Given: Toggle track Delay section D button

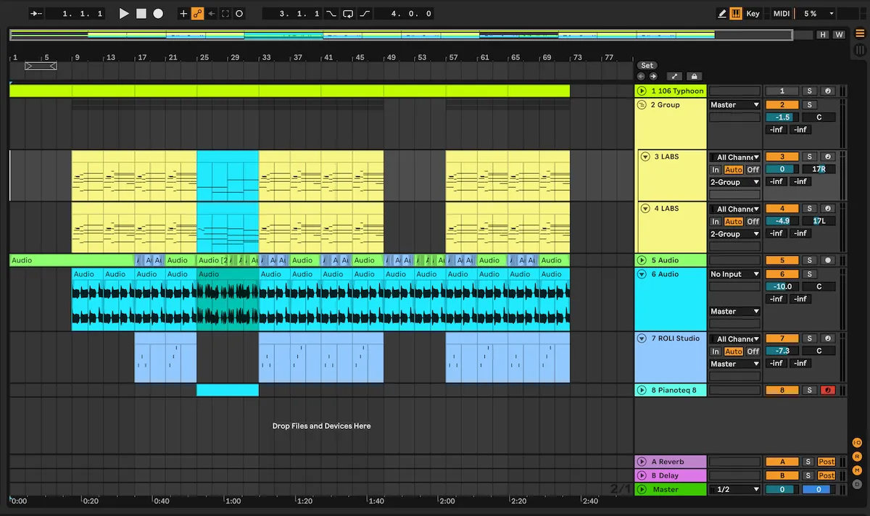Looking at the screenshot, I should click(x=858, y=484).
